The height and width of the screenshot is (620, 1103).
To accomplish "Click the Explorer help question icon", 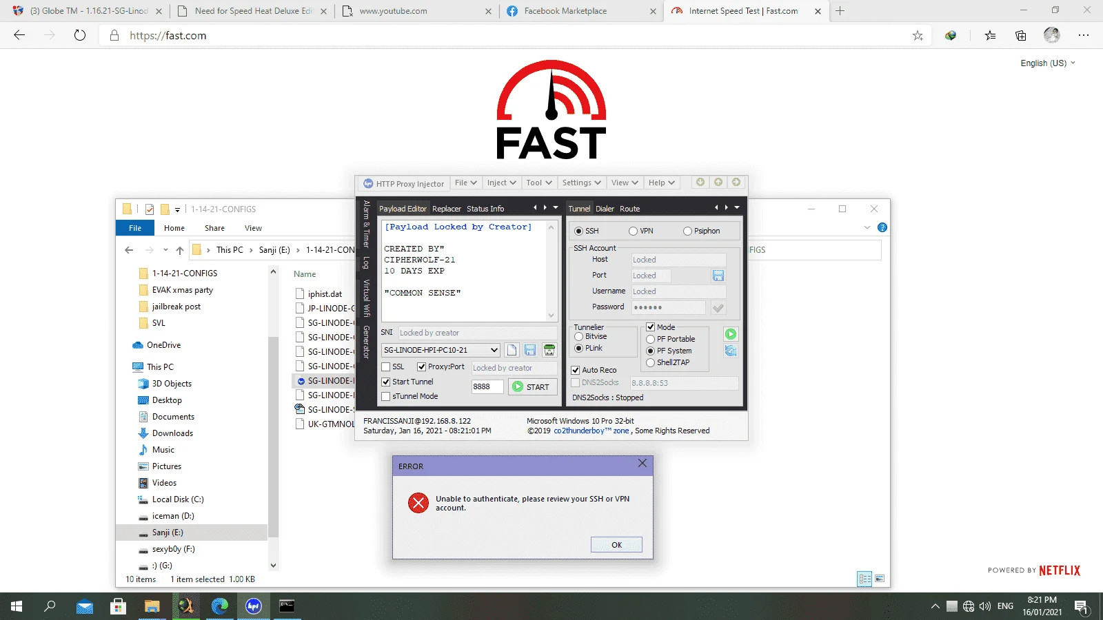I will click(882, 227).
